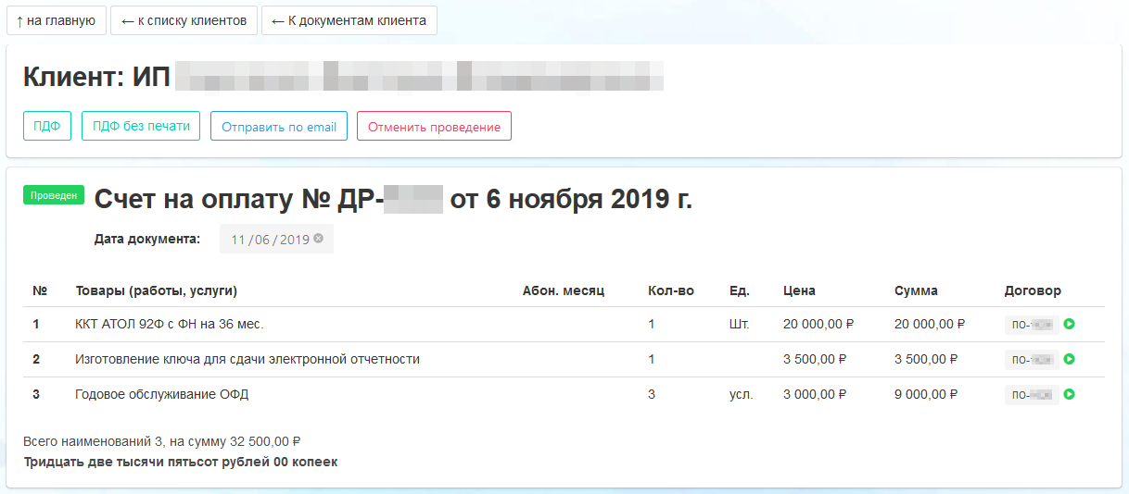Click the 'Сумма' column header

(x=916, y=290)
